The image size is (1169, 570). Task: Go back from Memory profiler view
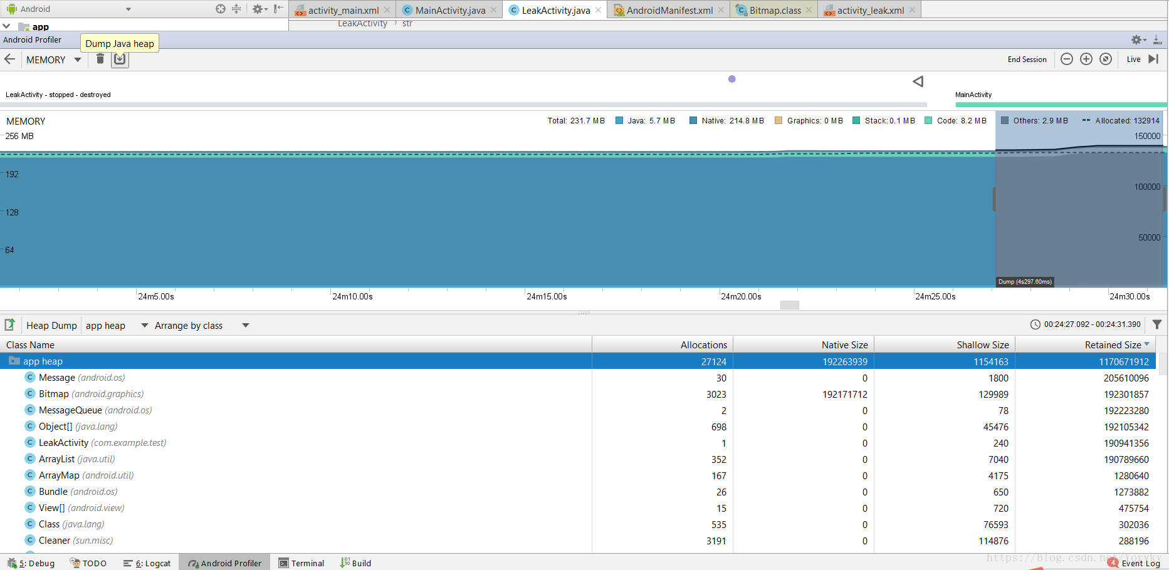10,60
